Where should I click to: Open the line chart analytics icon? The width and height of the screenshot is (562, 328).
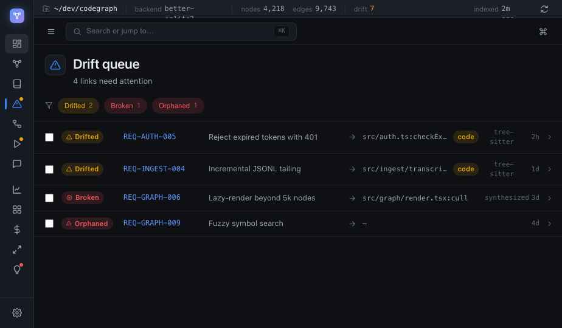(17, 190)
